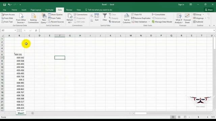Click the Save icon in quick access toolbar
This screenshot has height=121, width=216.
tap(4, 5)
